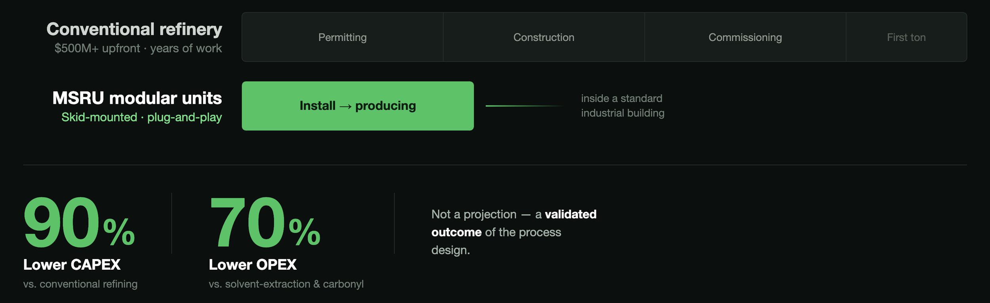Click the large 70% figure
Viewport: 990px width, 303px height.
265,223
